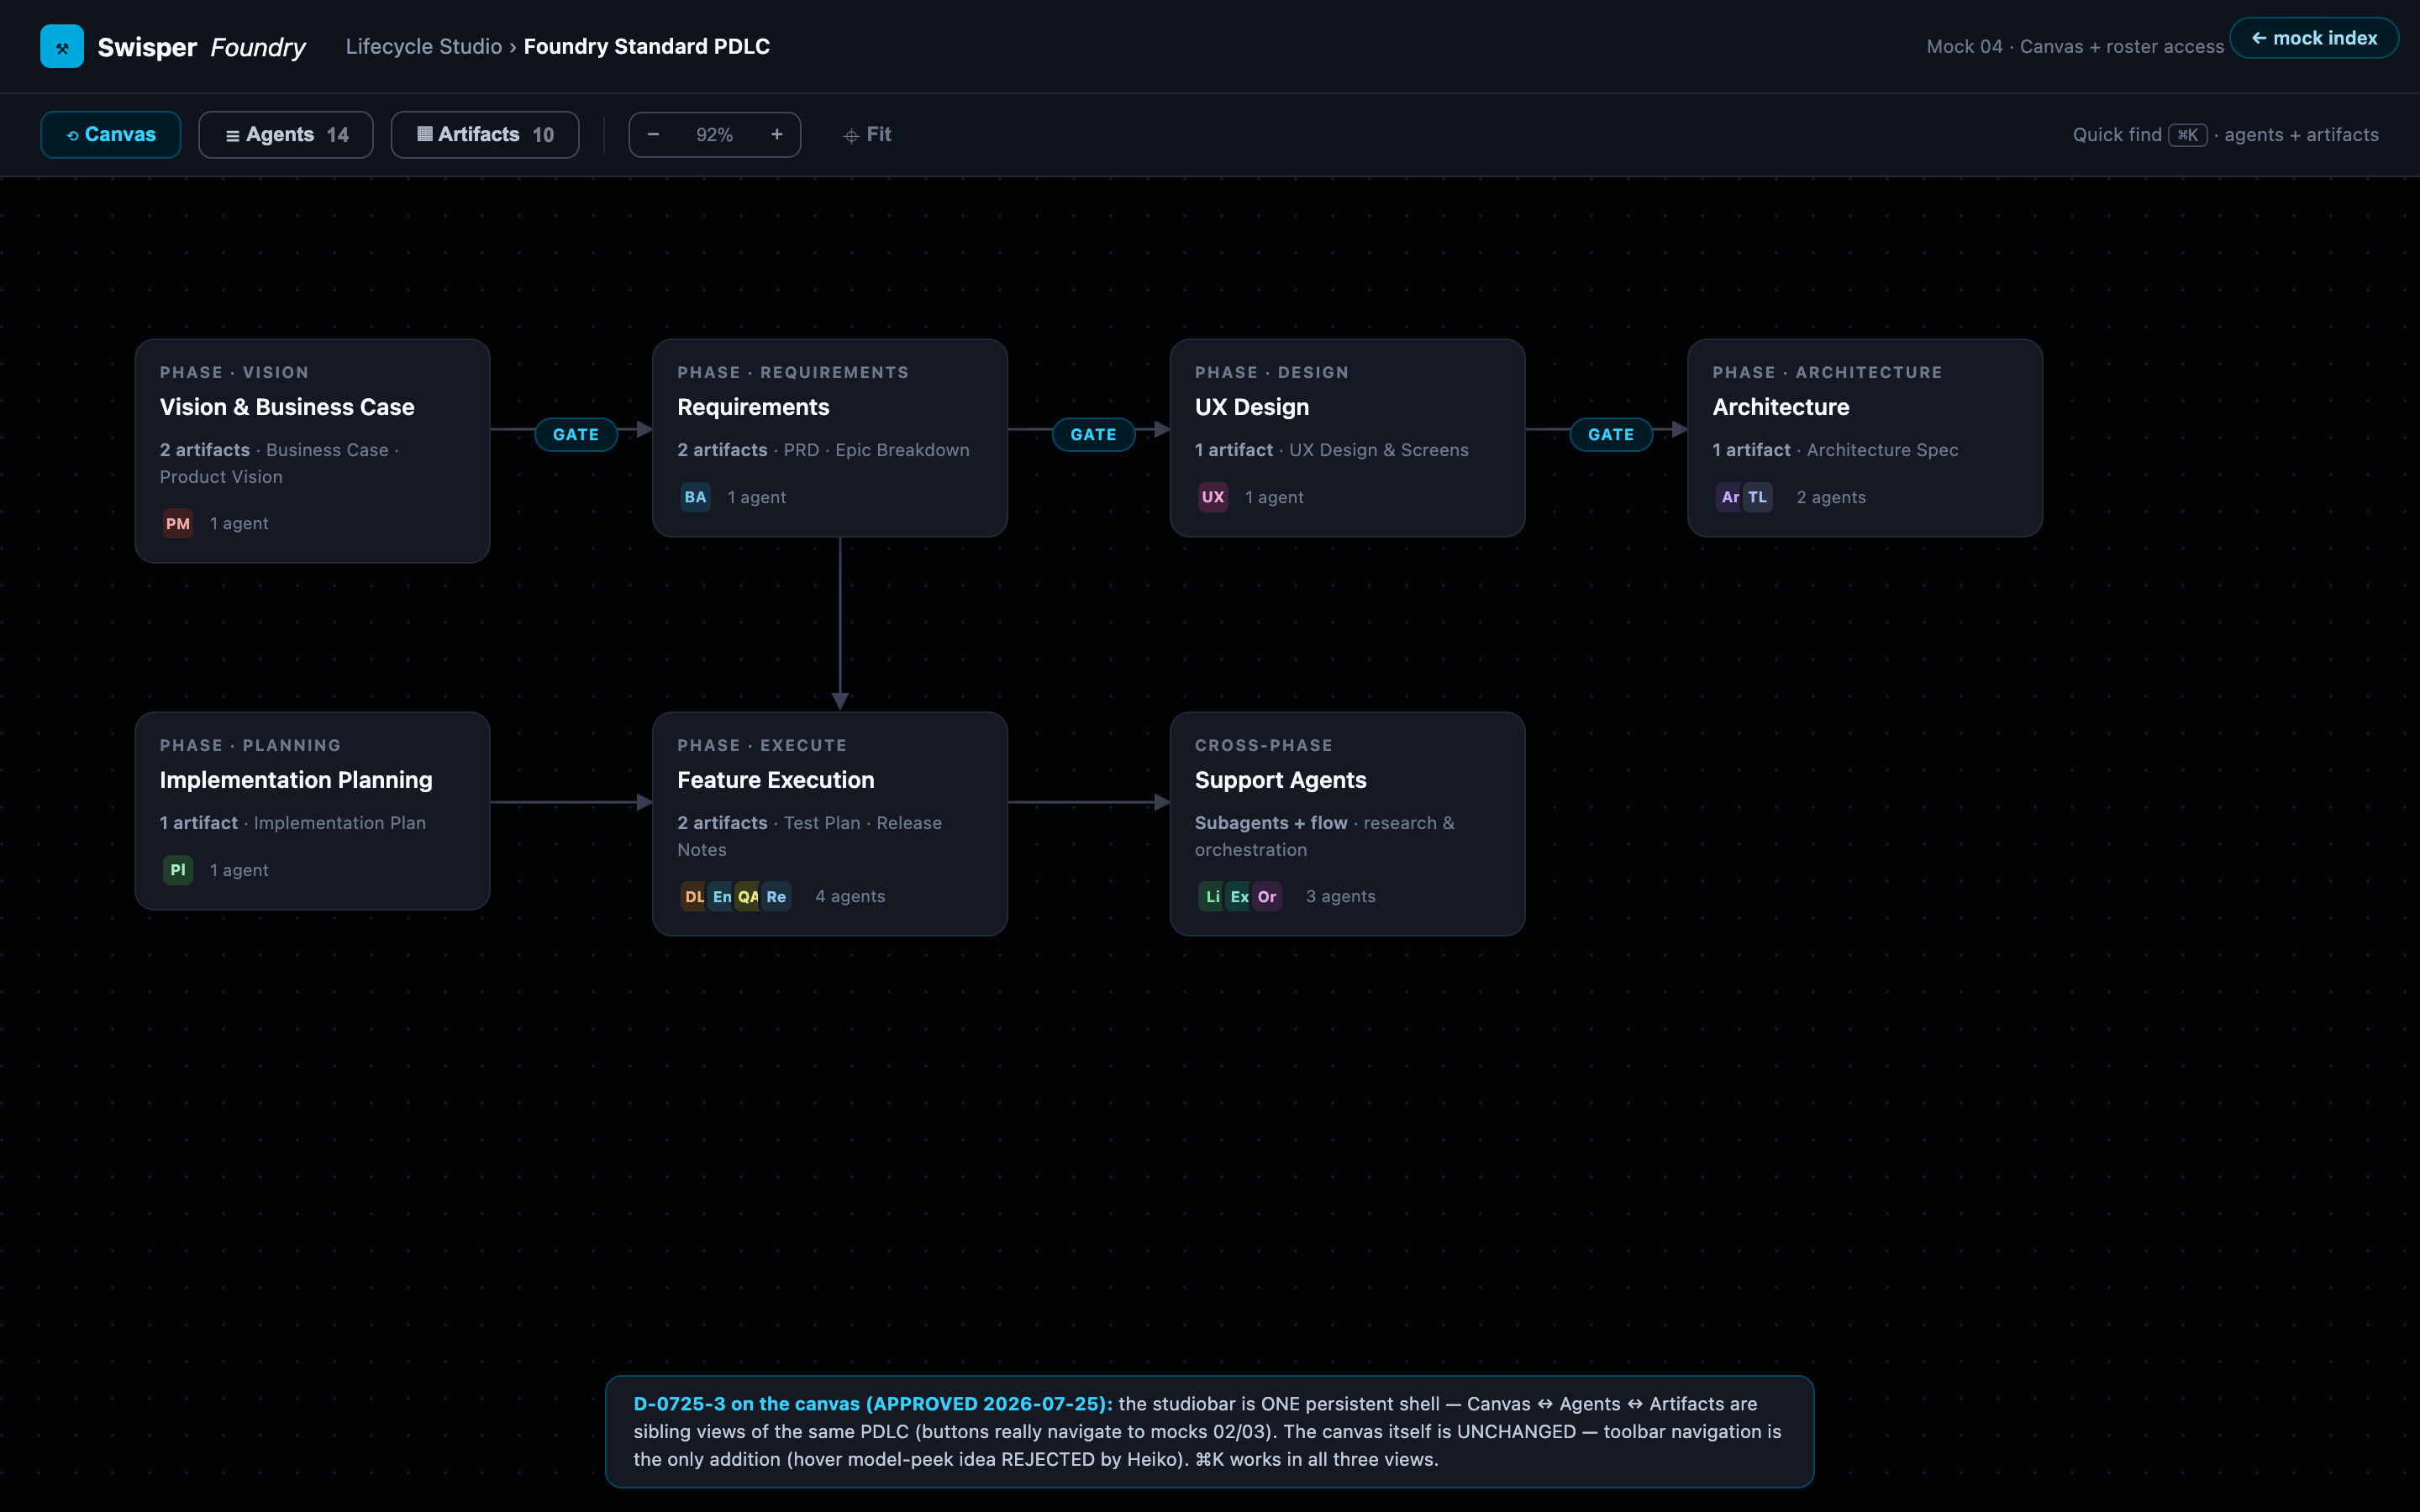Open the Requirements phase card
2420x1512 pixels.
(x=830, y=437)
